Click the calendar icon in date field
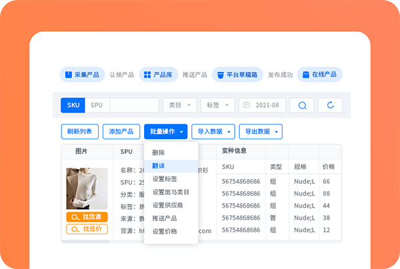Image resolution: width=400 pixels, height=269 pixels. tap(247, 105)
